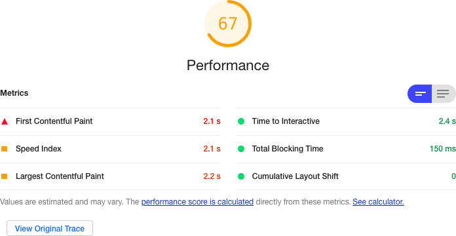Click the orange square beside Largest Contentful Paint
The height and width of the screenshot is (236, 456).
(4, 176)
